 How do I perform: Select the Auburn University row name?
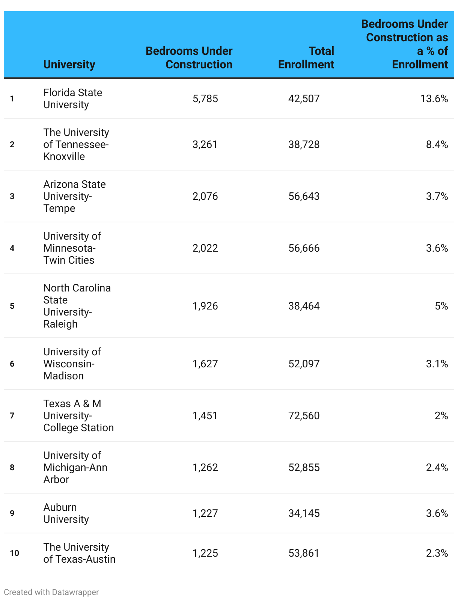tap(66, 513)
